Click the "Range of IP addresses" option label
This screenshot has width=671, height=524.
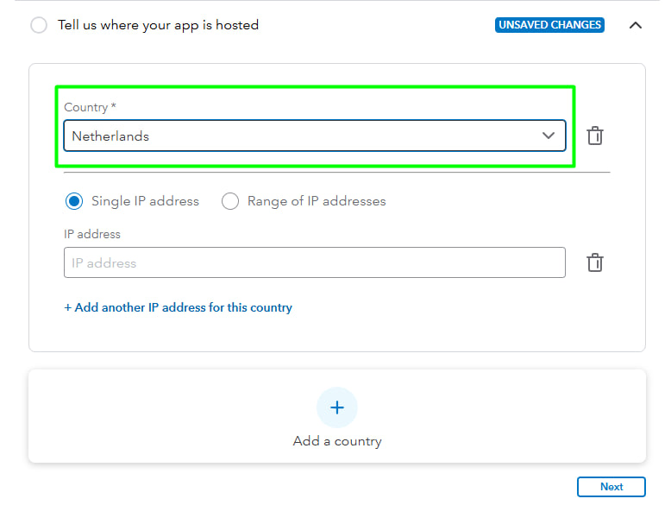pyautogui.click(x=317, y=201)
